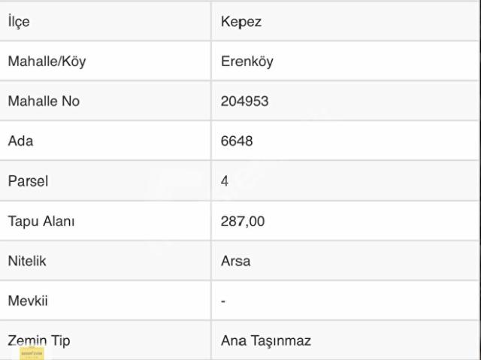Click the 204953 neighborhood number
This screenshot has height=360, width=481.
(x=244, y=101)
